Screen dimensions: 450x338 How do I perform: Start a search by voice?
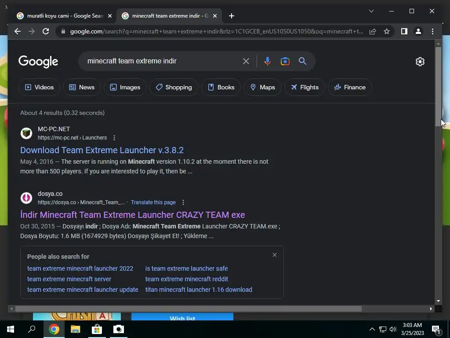[268, 61]
